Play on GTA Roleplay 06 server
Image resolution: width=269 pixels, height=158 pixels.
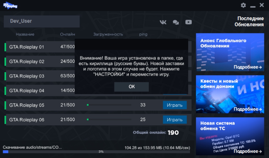pos(175,120)
